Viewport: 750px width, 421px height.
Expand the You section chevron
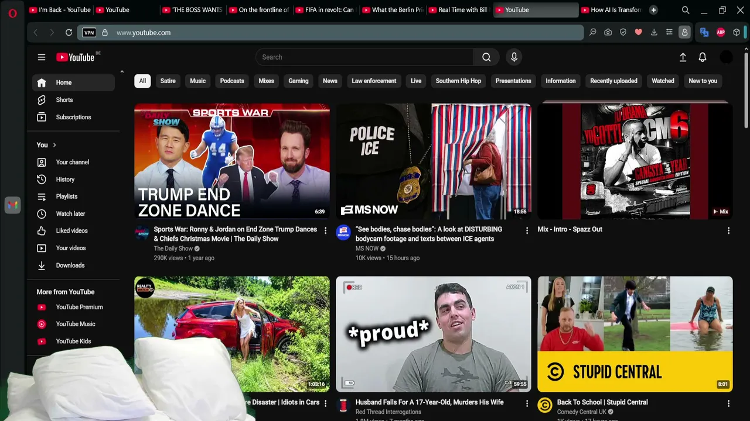54,145
